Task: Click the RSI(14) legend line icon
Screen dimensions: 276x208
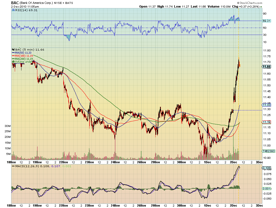Action: click(13, 10)
